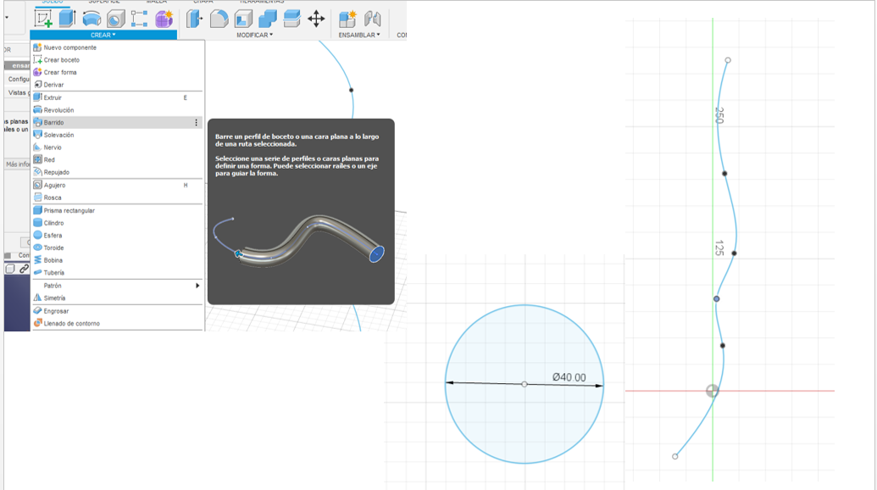
Task: Select the Fillet toolbar icon
Action: [x=219, y=19]
